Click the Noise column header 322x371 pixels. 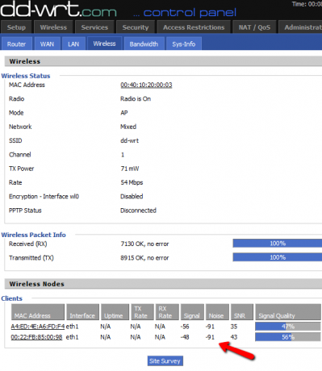[x=217, y=312]
